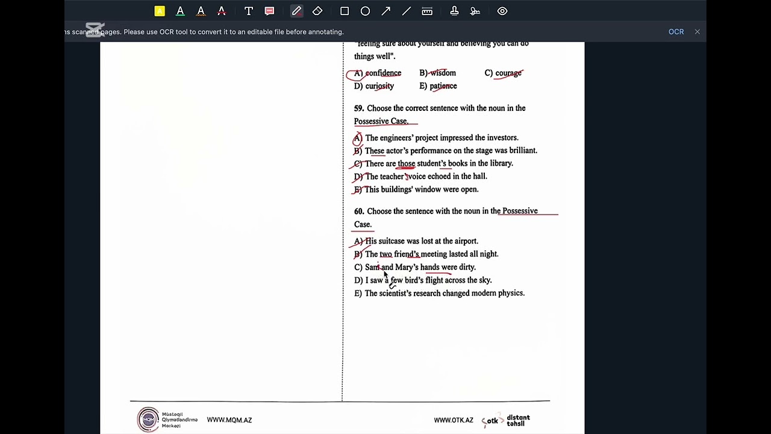
Task: Click "This buildings' window were open."
Action: (416, 189)
